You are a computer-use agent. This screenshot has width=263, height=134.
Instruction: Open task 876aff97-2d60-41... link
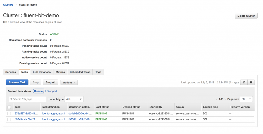(26, 113)
